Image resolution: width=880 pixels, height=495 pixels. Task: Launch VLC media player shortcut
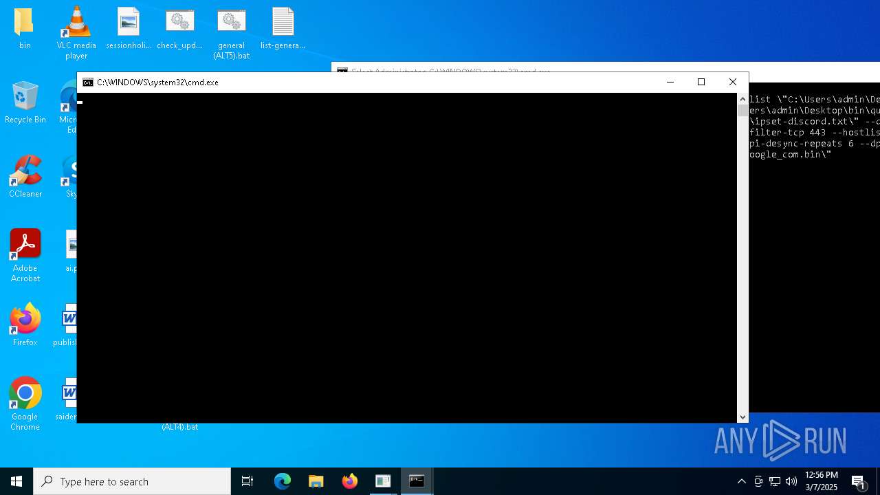[x=76, y=33]
